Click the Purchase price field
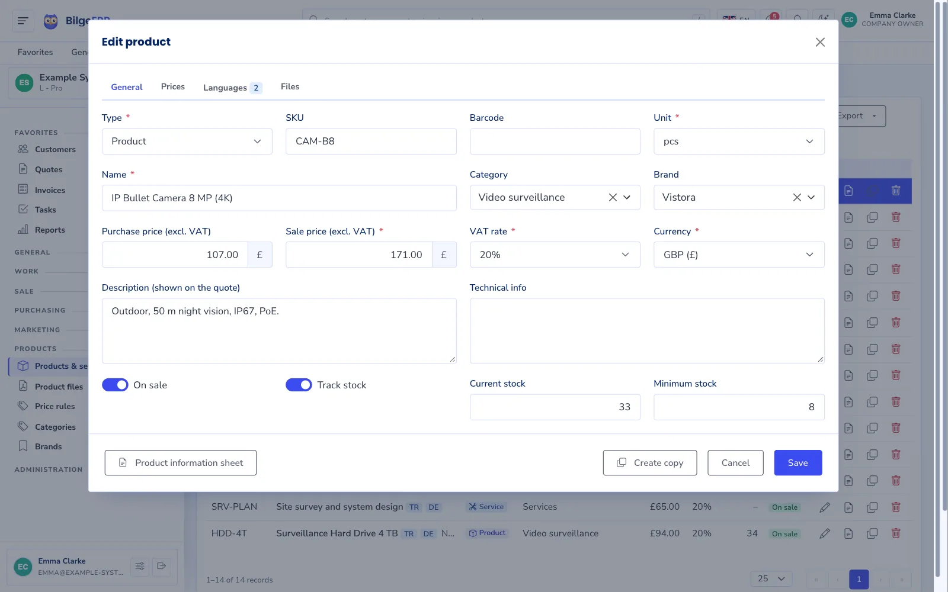 (175, 255)
